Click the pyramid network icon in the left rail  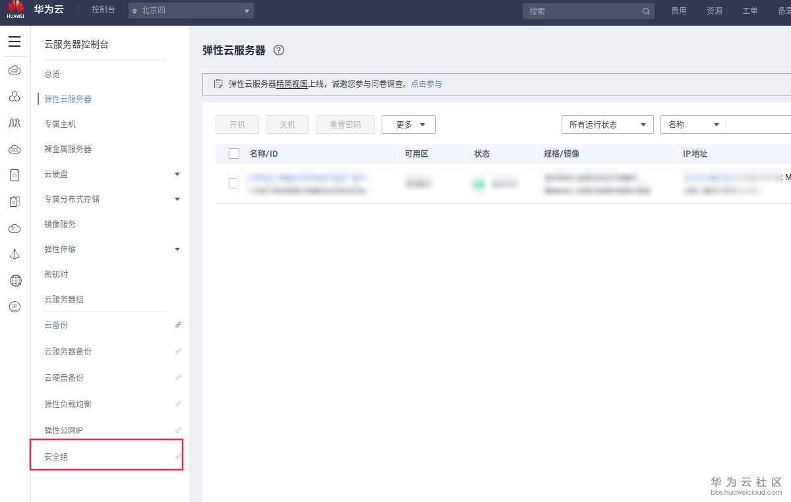coord(15,254)
